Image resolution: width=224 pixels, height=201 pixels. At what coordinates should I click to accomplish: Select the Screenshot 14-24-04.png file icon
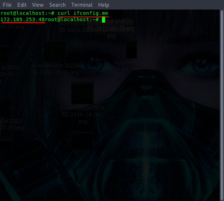[83, 93]
